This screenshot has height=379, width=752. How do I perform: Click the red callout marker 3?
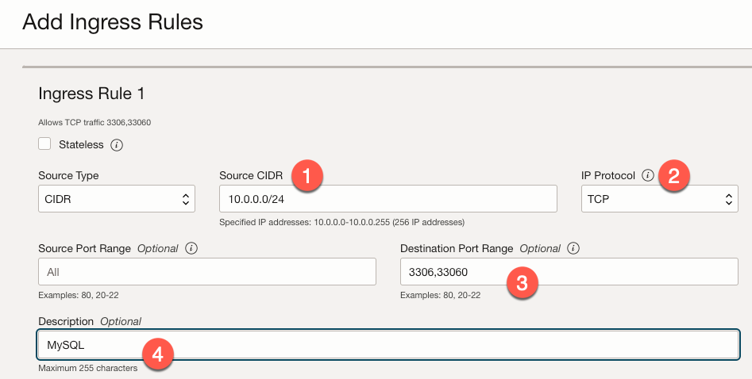point(523,284)
